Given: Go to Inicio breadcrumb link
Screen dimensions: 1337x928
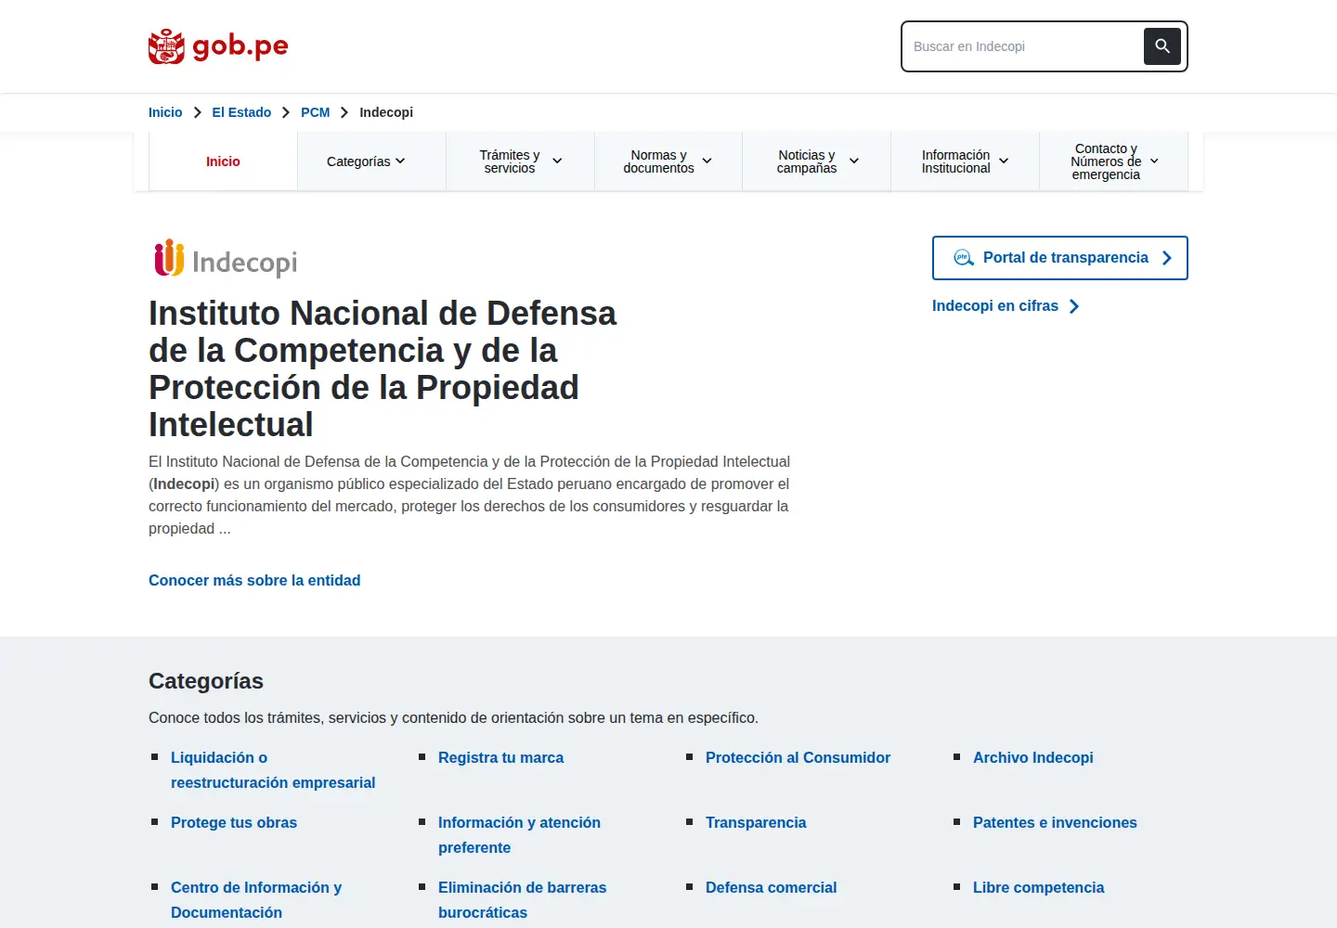Looking at the screenshot, I should (x=165, y=112).
